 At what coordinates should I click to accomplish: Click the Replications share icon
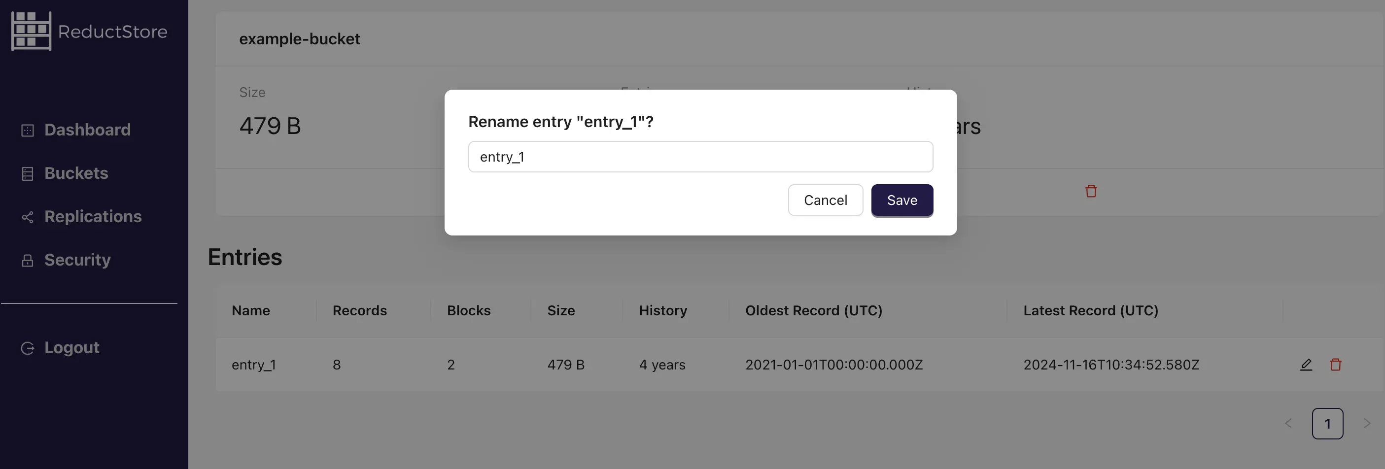[28, 216]
